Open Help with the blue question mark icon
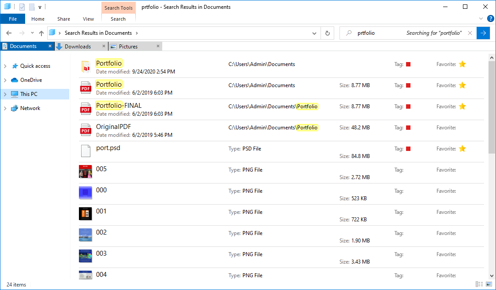Screen dimensions: 496x290 point(490,18)
